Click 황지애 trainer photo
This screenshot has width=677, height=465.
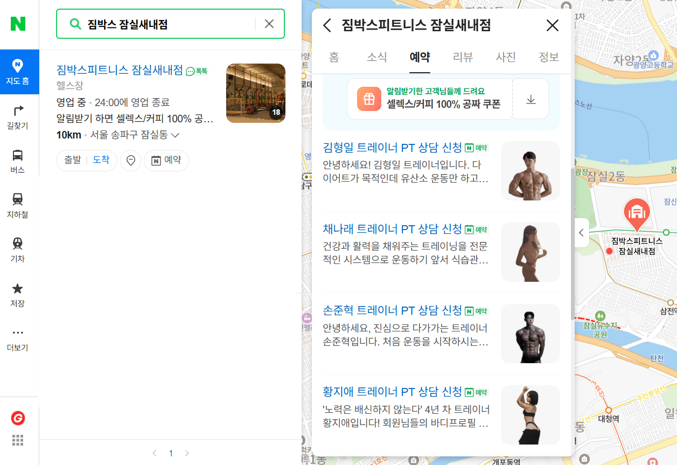coord(531,415)
